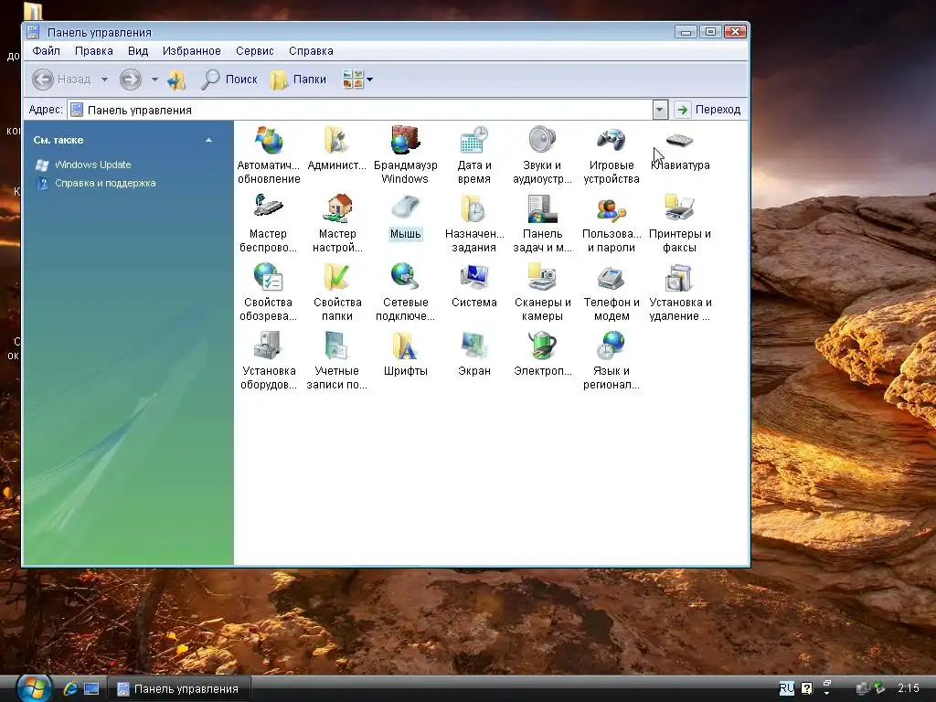Click the Up one level folder button
Screen dimensions: 936x702
177,79
